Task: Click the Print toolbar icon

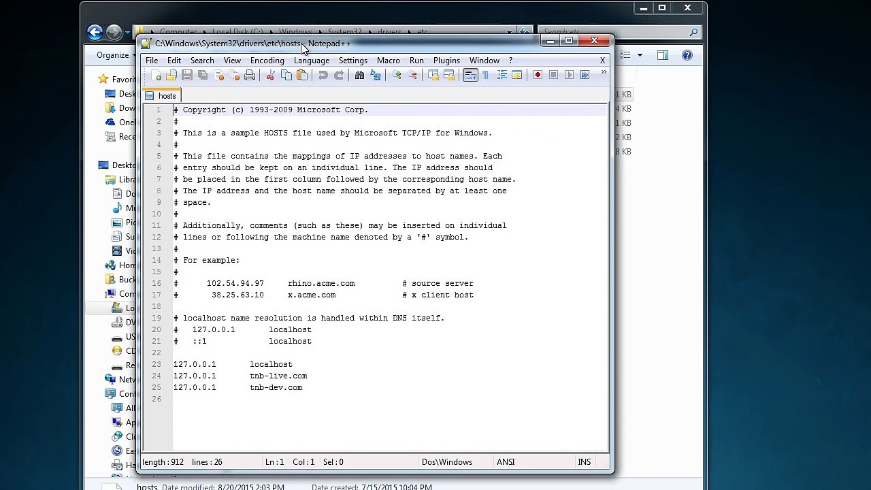Action: coord(250,75)
